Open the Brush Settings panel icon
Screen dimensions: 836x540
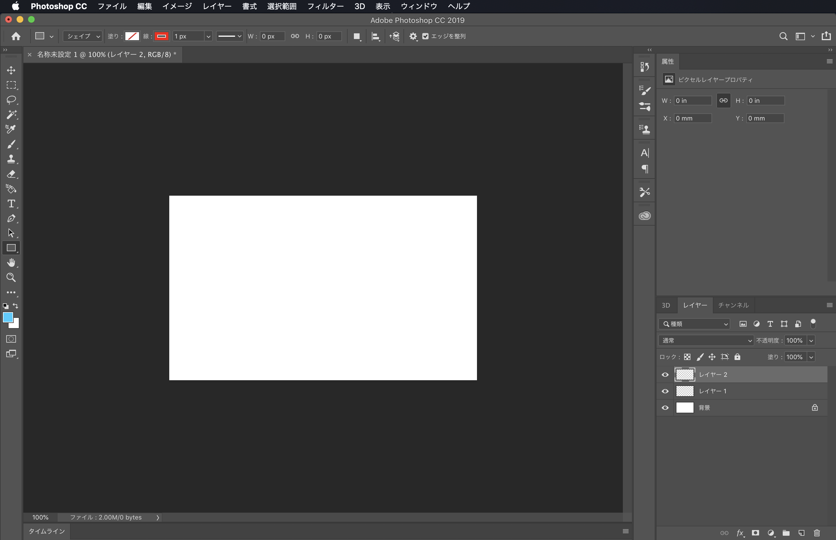[645, 91]
